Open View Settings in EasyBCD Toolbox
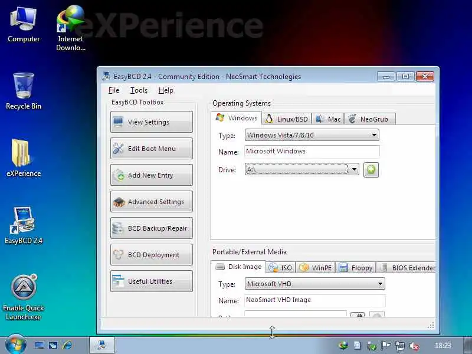The height and width of the screenshot is (354, 472). [x=152, y=122]
